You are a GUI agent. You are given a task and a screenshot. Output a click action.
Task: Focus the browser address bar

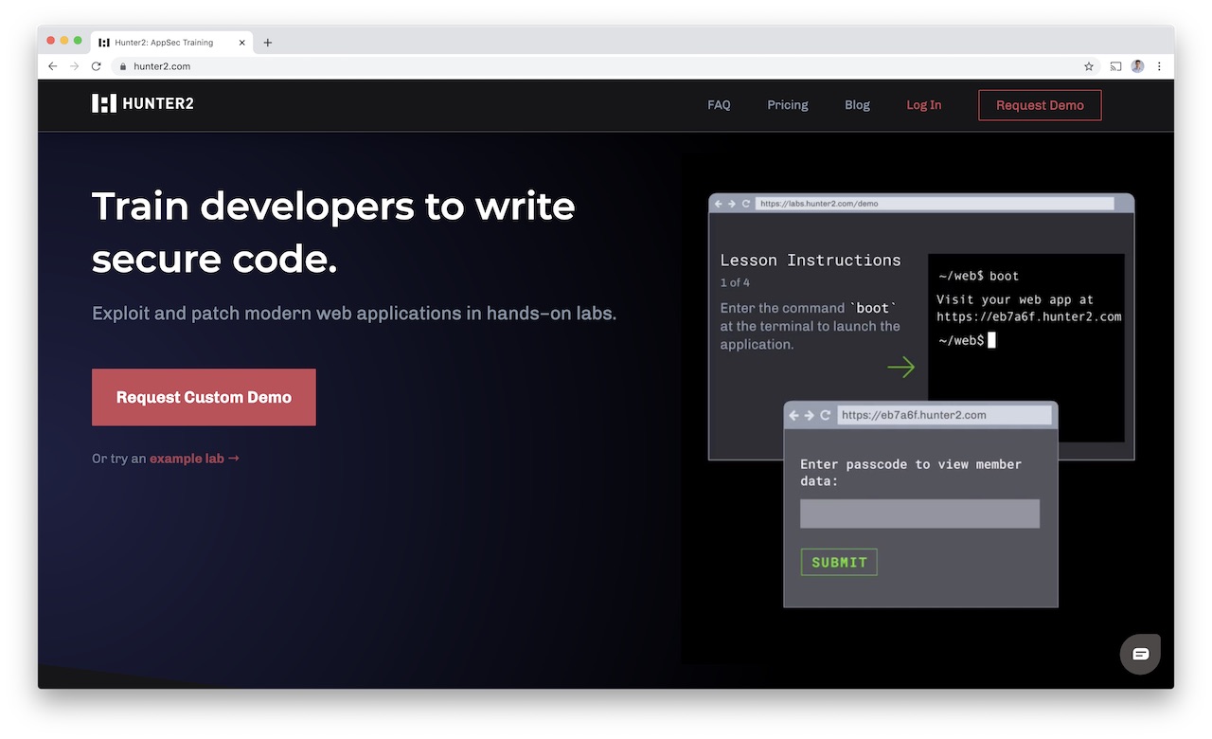(x=568, y=66)
